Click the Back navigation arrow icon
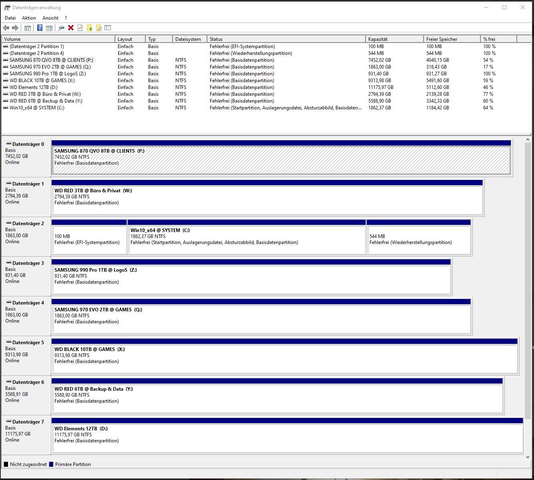Screen dimensions: 534x480 6,28
